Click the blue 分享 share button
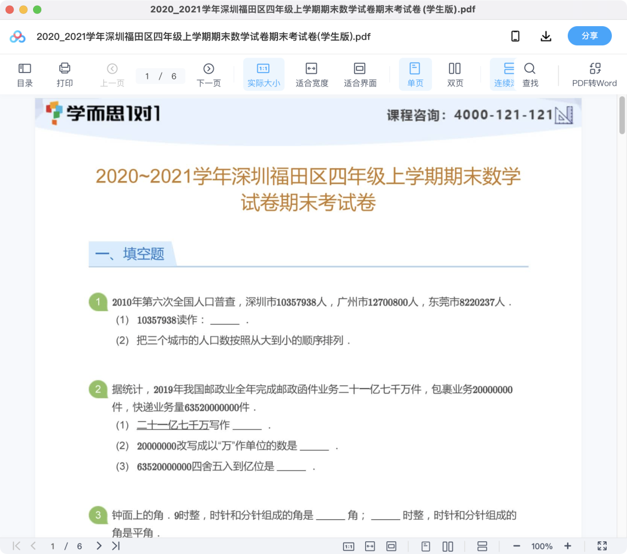 (589, 36)
